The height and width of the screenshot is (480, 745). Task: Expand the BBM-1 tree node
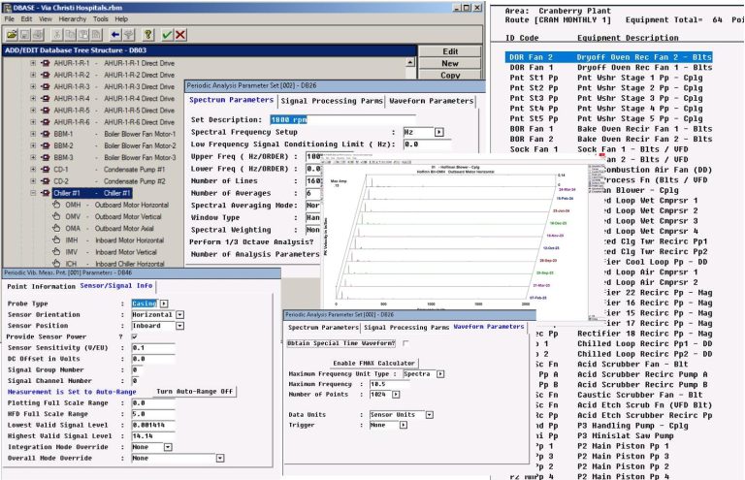click(x=32, y=134)
